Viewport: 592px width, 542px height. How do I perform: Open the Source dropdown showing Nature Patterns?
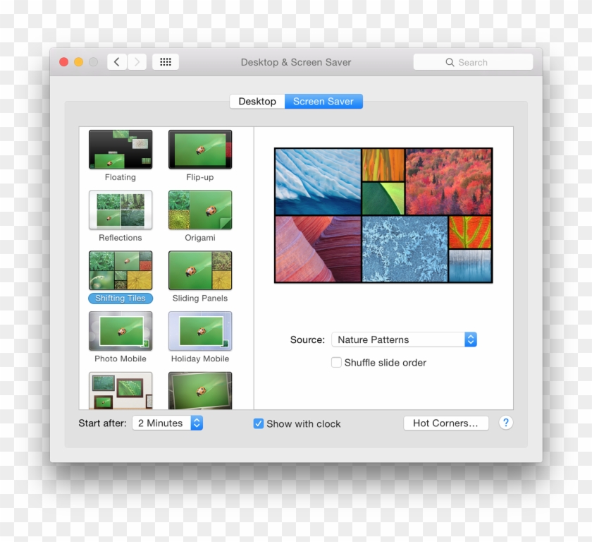pyautogui.click(x=405, y=339)
